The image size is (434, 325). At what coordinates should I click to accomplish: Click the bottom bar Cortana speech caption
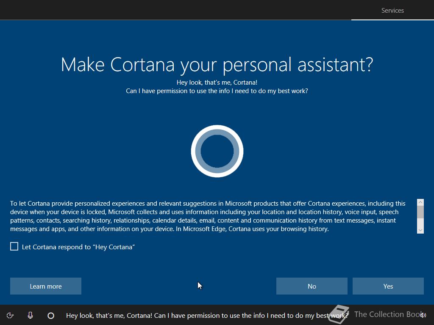pos(207,315)
